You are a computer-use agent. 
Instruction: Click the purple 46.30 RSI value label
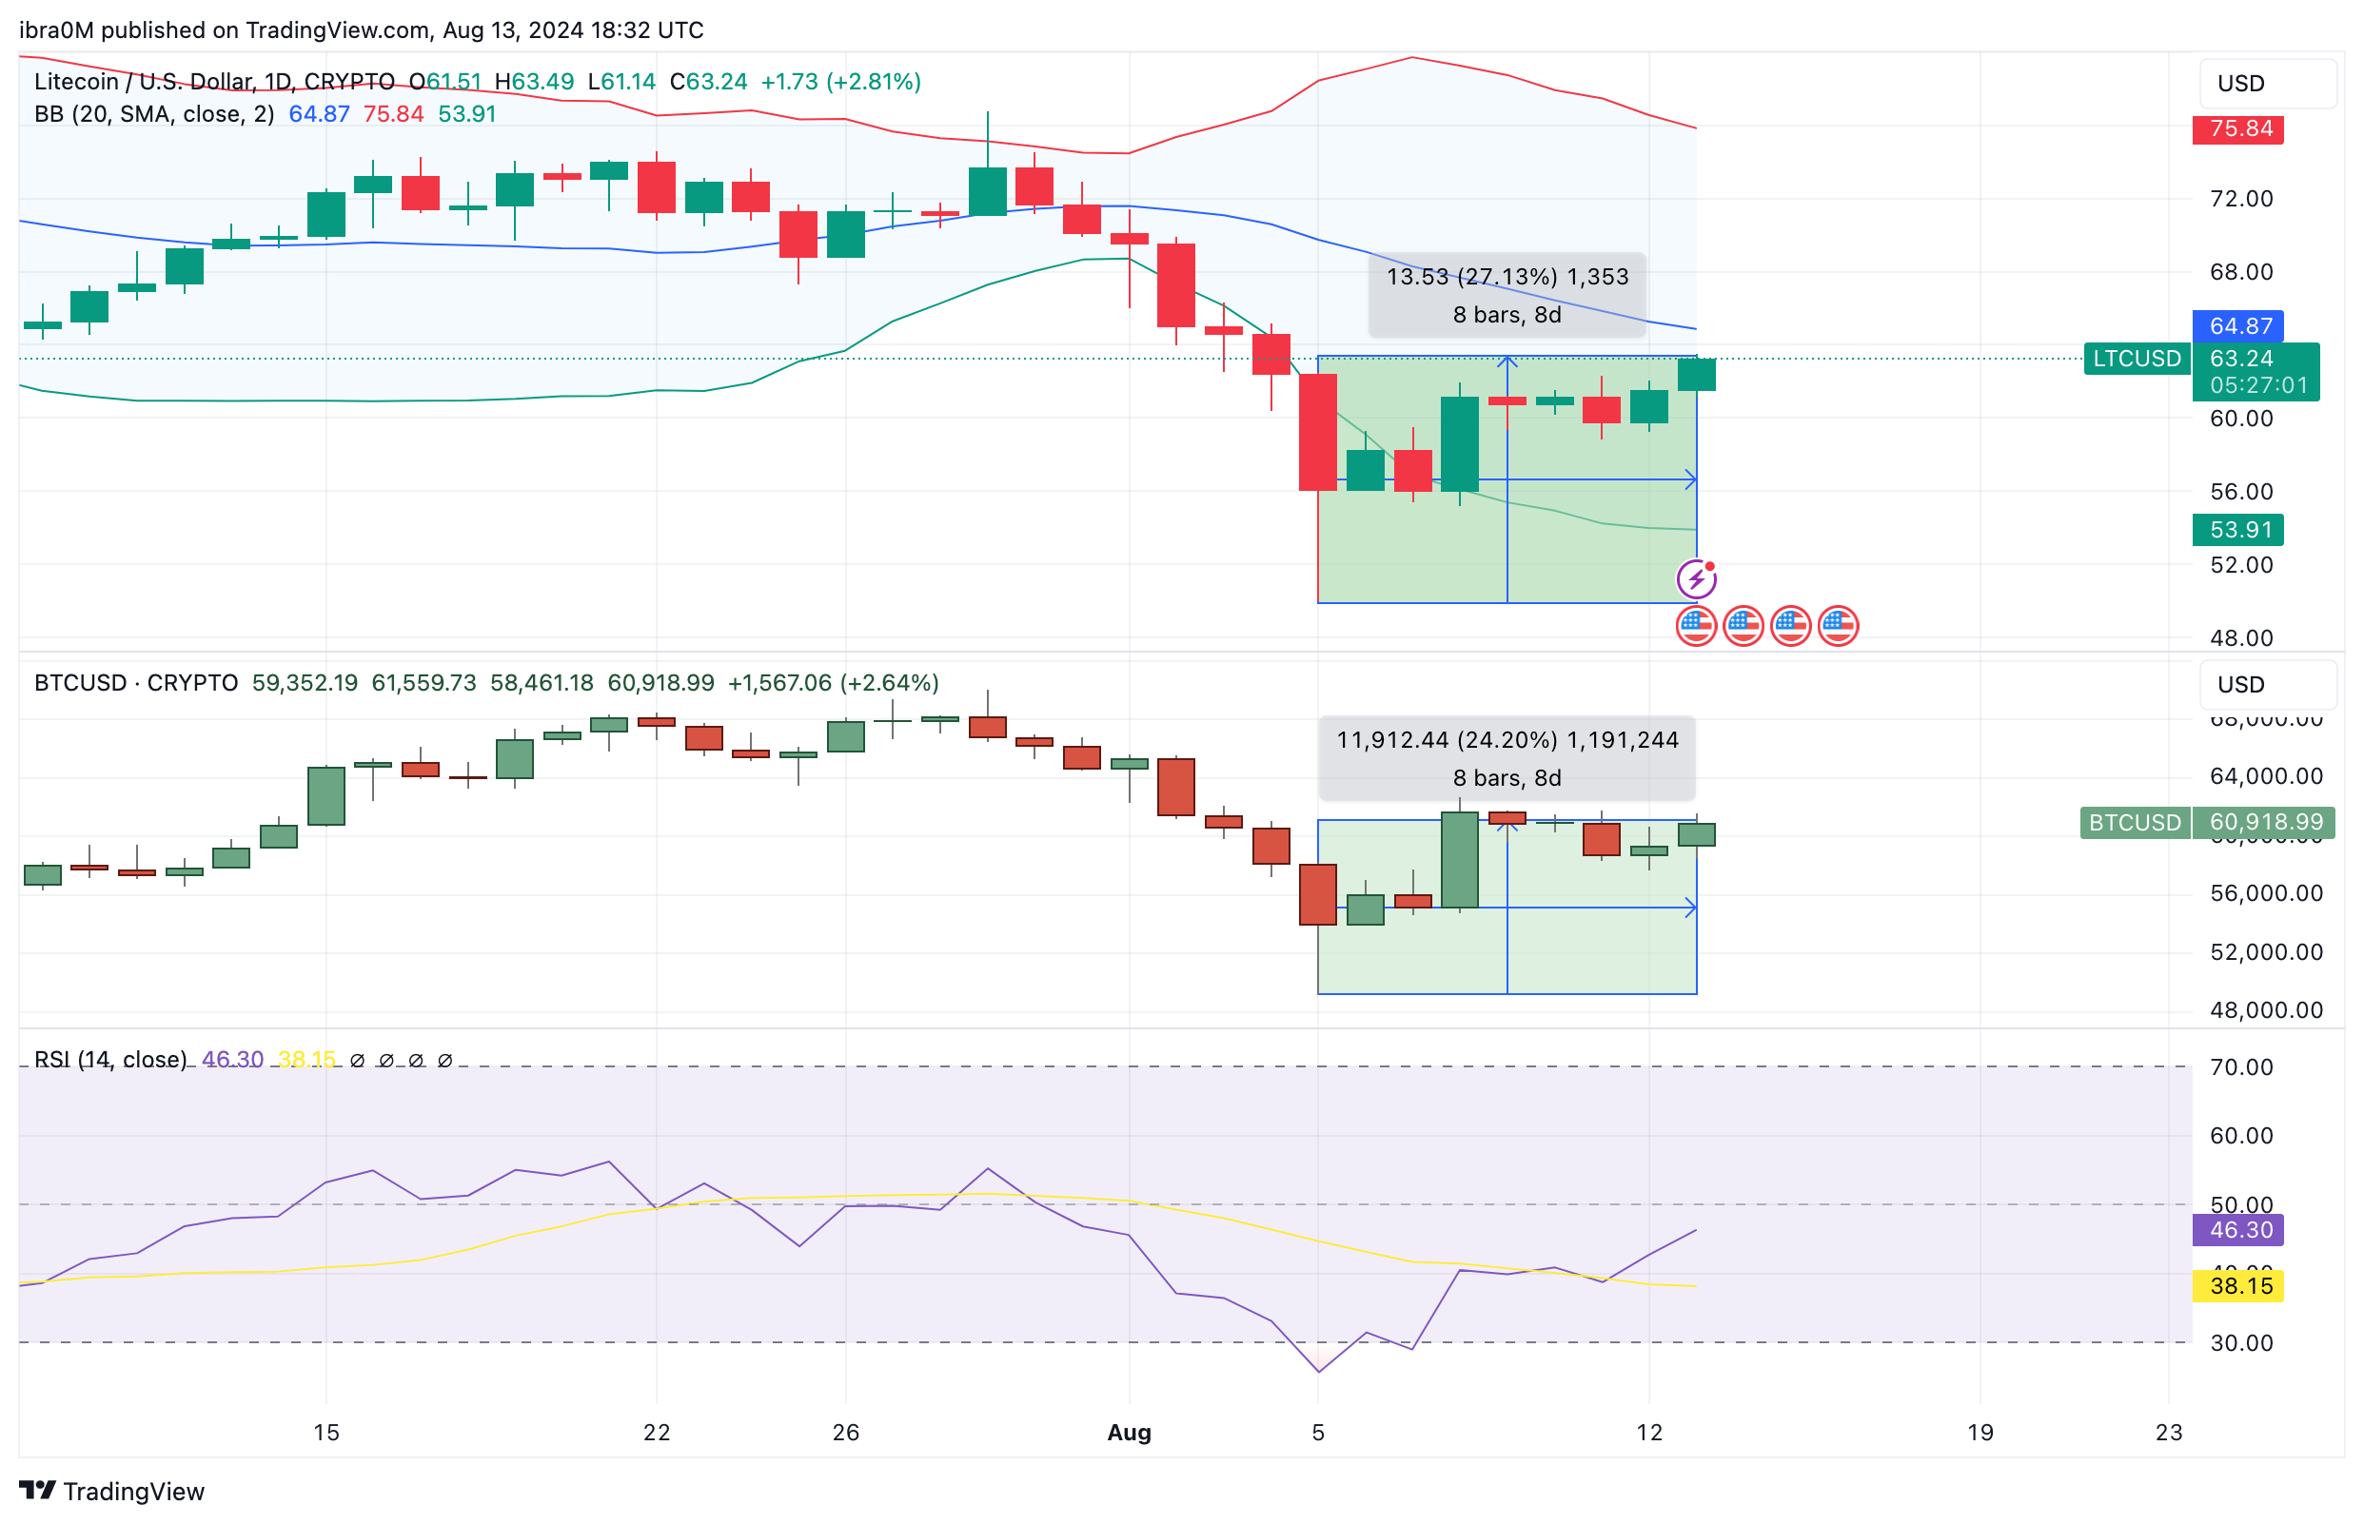point(2237,1230)
